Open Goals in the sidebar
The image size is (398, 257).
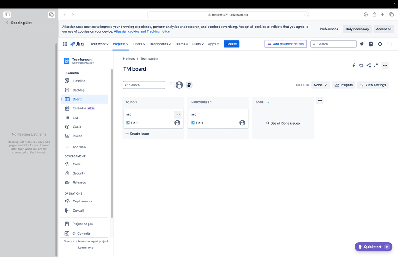pos(84,127)
